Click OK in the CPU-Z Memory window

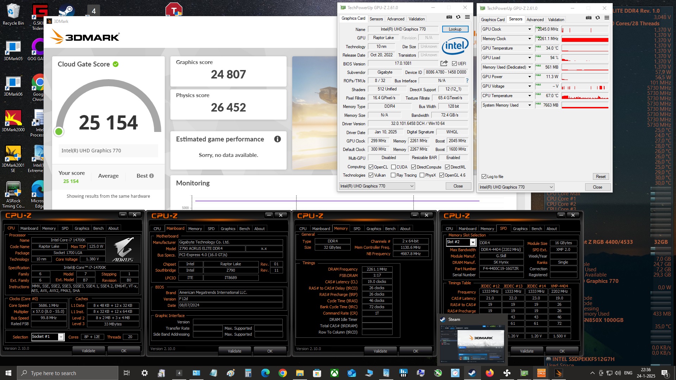(x=415, y=351)
